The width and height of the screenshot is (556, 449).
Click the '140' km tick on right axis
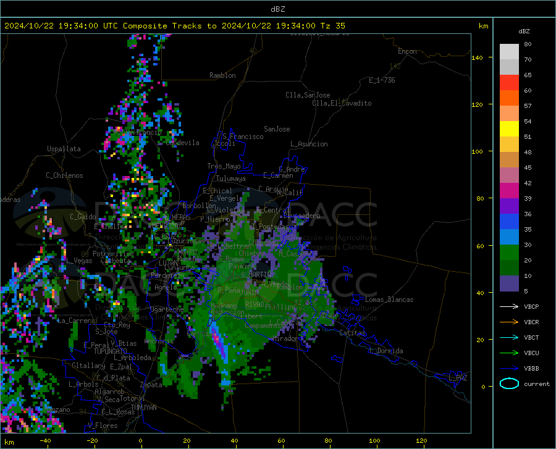point(477,58)
